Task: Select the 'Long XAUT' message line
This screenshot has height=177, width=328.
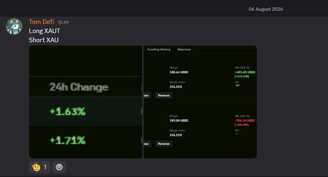Action: click(x=44, y=31)
